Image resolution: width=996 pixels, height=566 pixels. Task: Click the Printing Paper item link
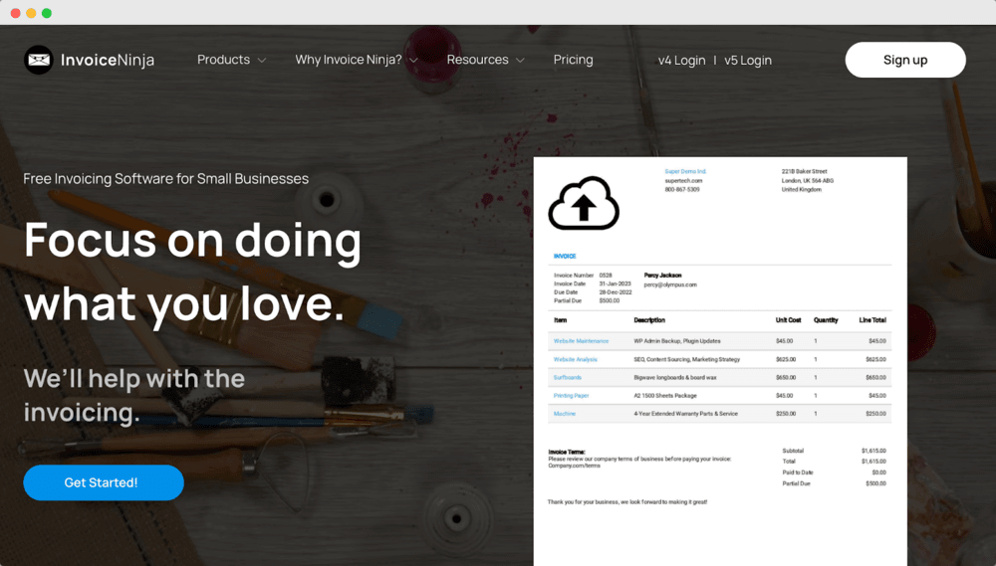click(x=571, y=395)
